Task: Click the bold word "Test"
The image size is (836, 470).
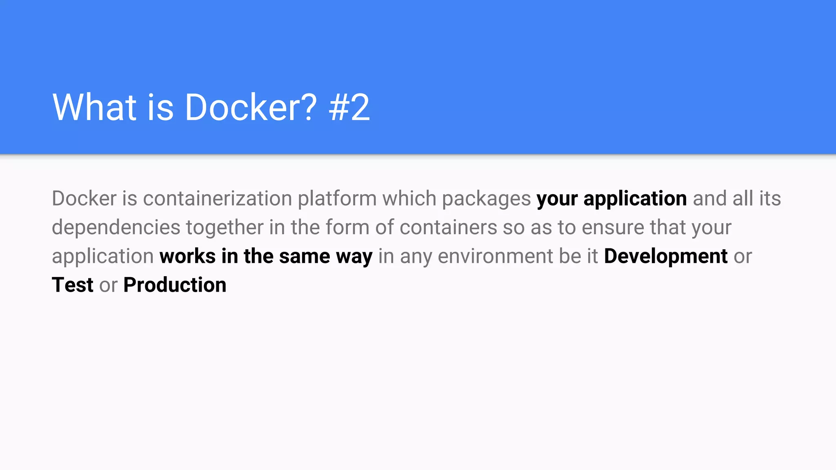Action: point(73,285)
